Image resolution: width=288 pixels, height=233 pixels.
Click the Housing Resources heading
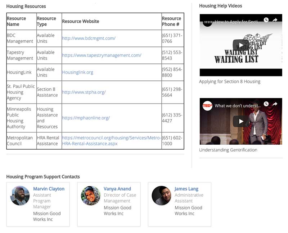coord(26,6)
